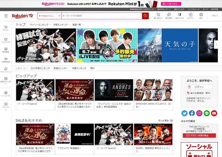
Task: Expand the デイリーランキング dropdown
Action: [41, 25]
